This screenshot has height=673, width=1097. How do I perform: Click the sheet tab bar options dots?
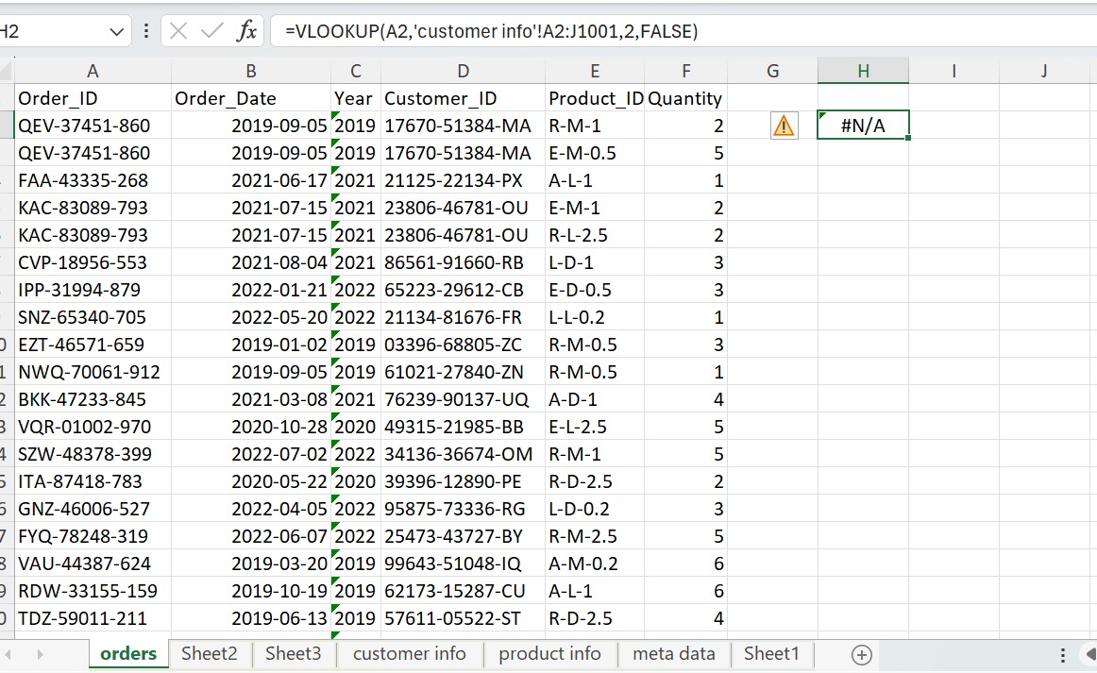coord(1062,655)
